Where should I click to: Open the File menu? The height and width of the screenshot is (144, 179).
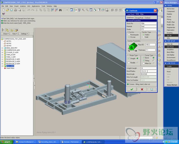coord(3,6)
